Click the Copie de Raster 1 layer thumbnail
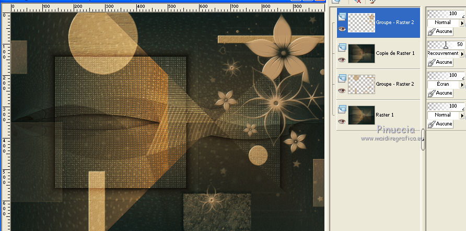This screenshot has width=466, height=231. pos(361,53)
